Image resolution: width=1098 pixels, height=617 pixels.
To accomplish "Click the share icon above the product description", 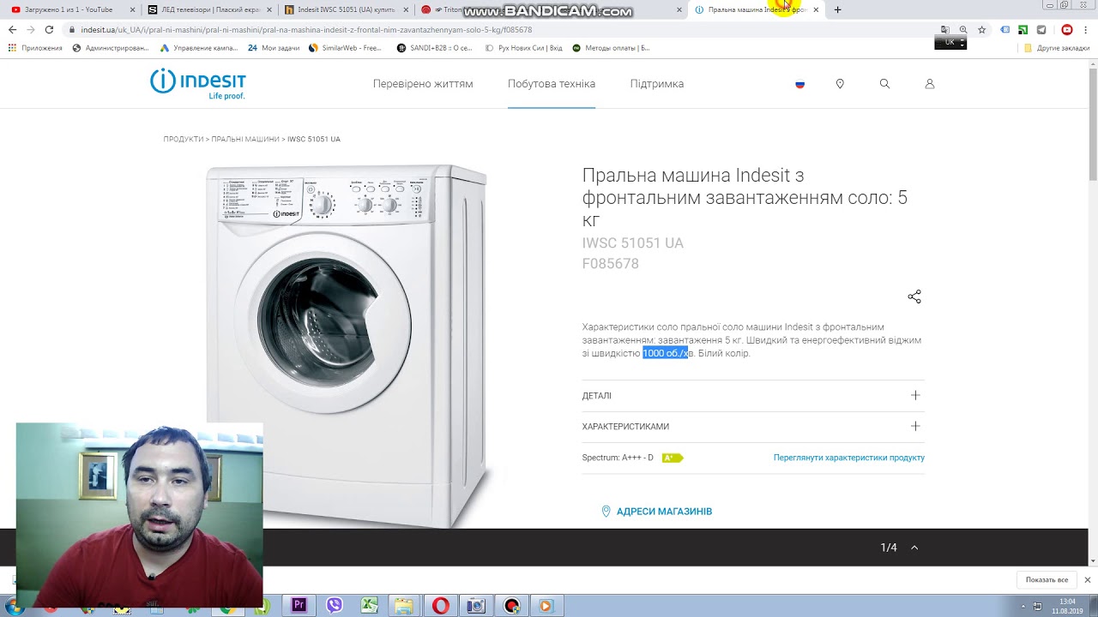I will (914, 297).
